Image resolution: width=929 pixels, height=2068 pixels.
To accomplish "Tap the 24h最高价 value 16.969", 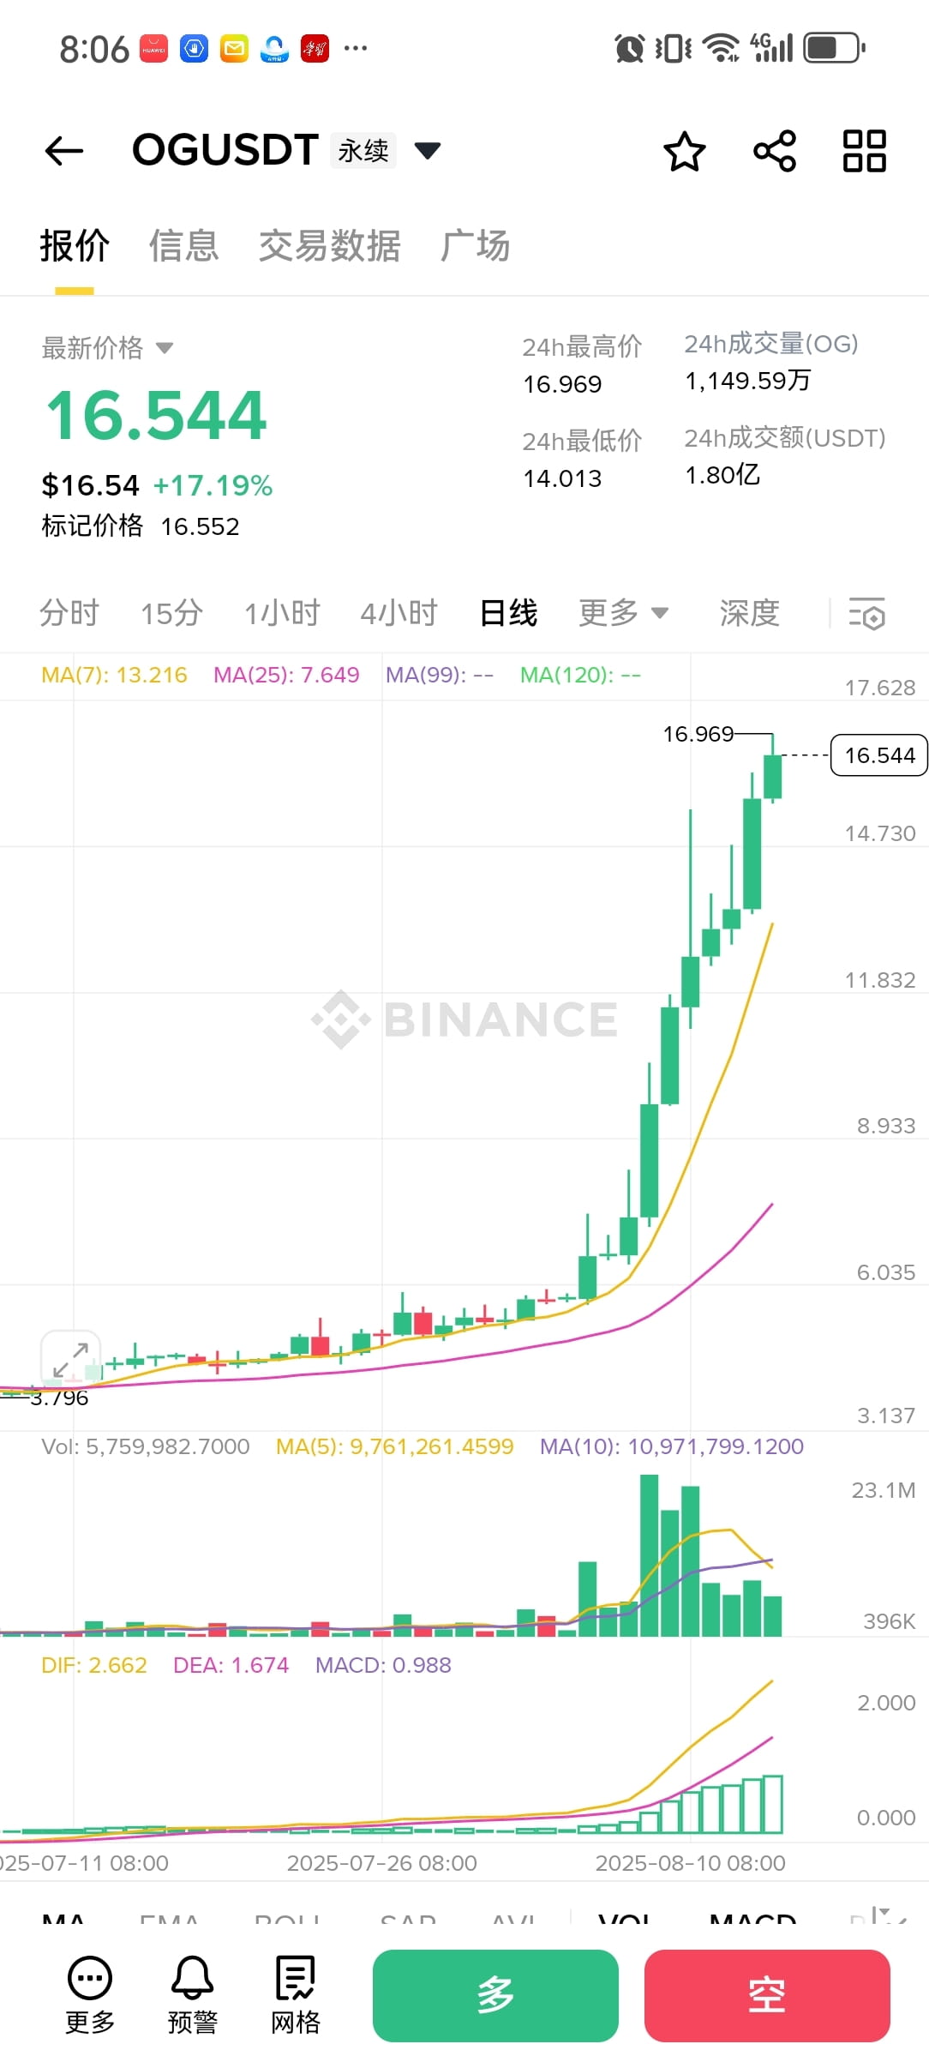I will click(x=562, y=384).
